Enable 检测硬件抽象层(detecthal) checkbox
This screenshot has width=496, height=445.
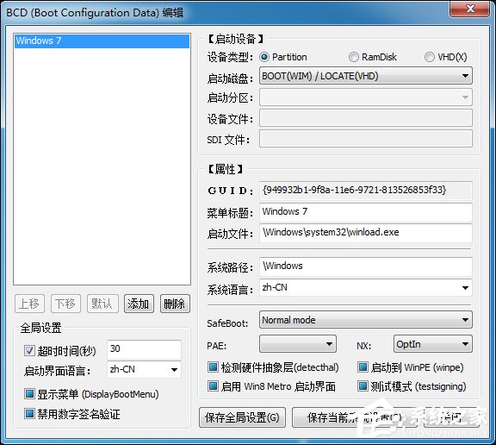tap(213, 367)
